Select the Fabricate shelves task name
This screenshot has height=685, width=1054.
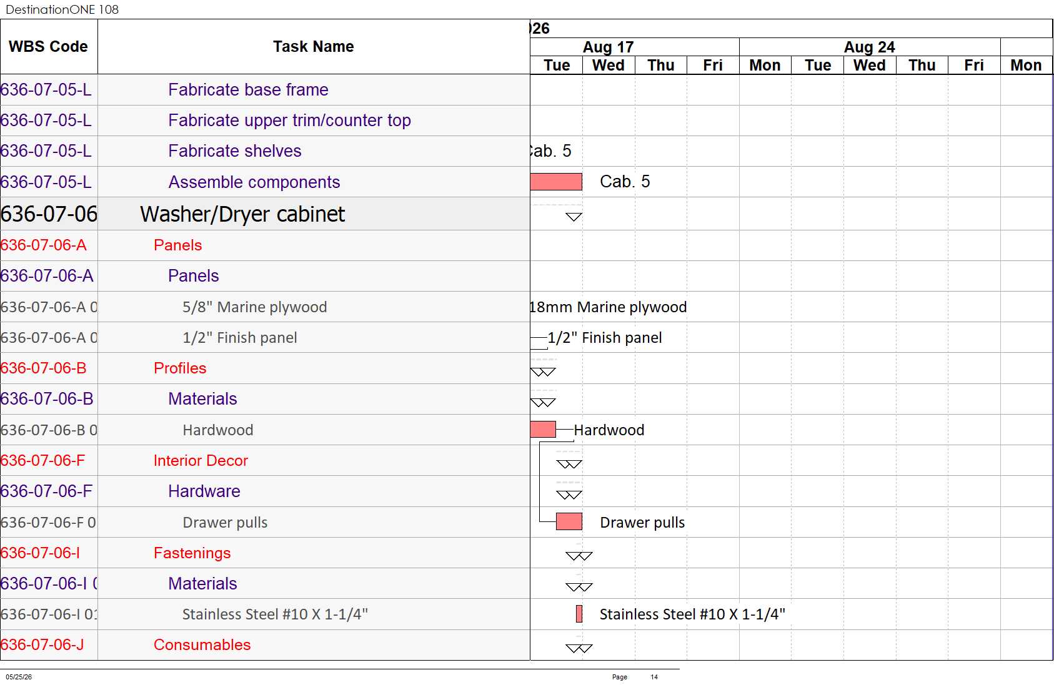[235, 151]
